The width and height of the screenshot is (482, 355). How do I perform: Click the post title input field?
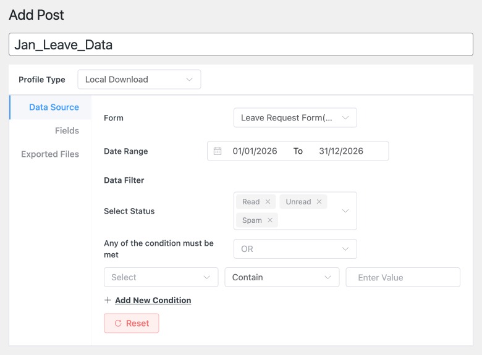pos(241,45)
